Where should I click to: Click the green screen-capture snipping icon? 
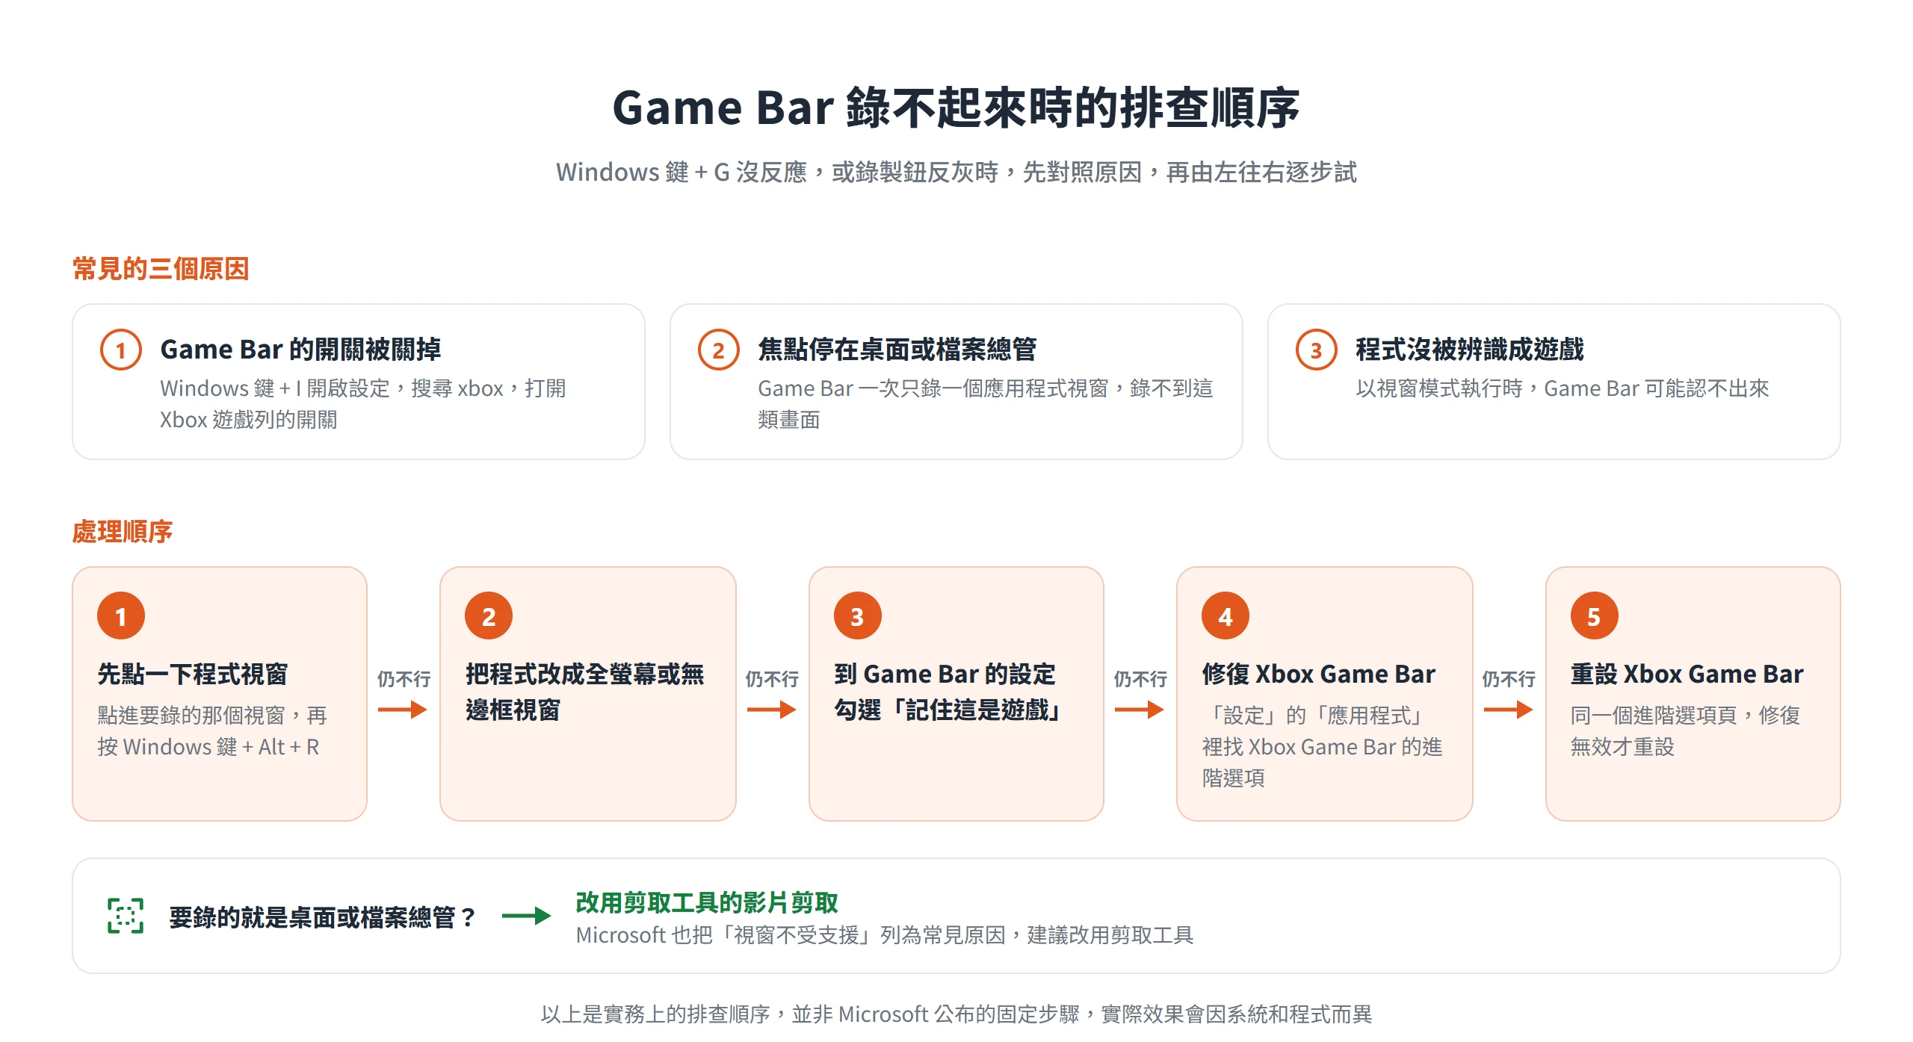click(126, 916)
